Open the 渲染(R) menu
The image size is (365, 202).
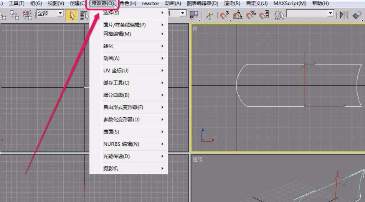[232, 3]
